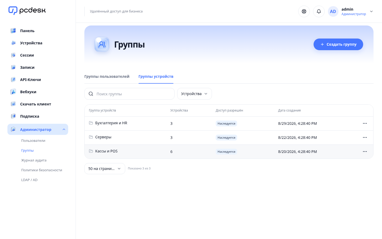Open LDAP / AD link
The width and height of the screenshot is (382, 239).
click(29, 180)
